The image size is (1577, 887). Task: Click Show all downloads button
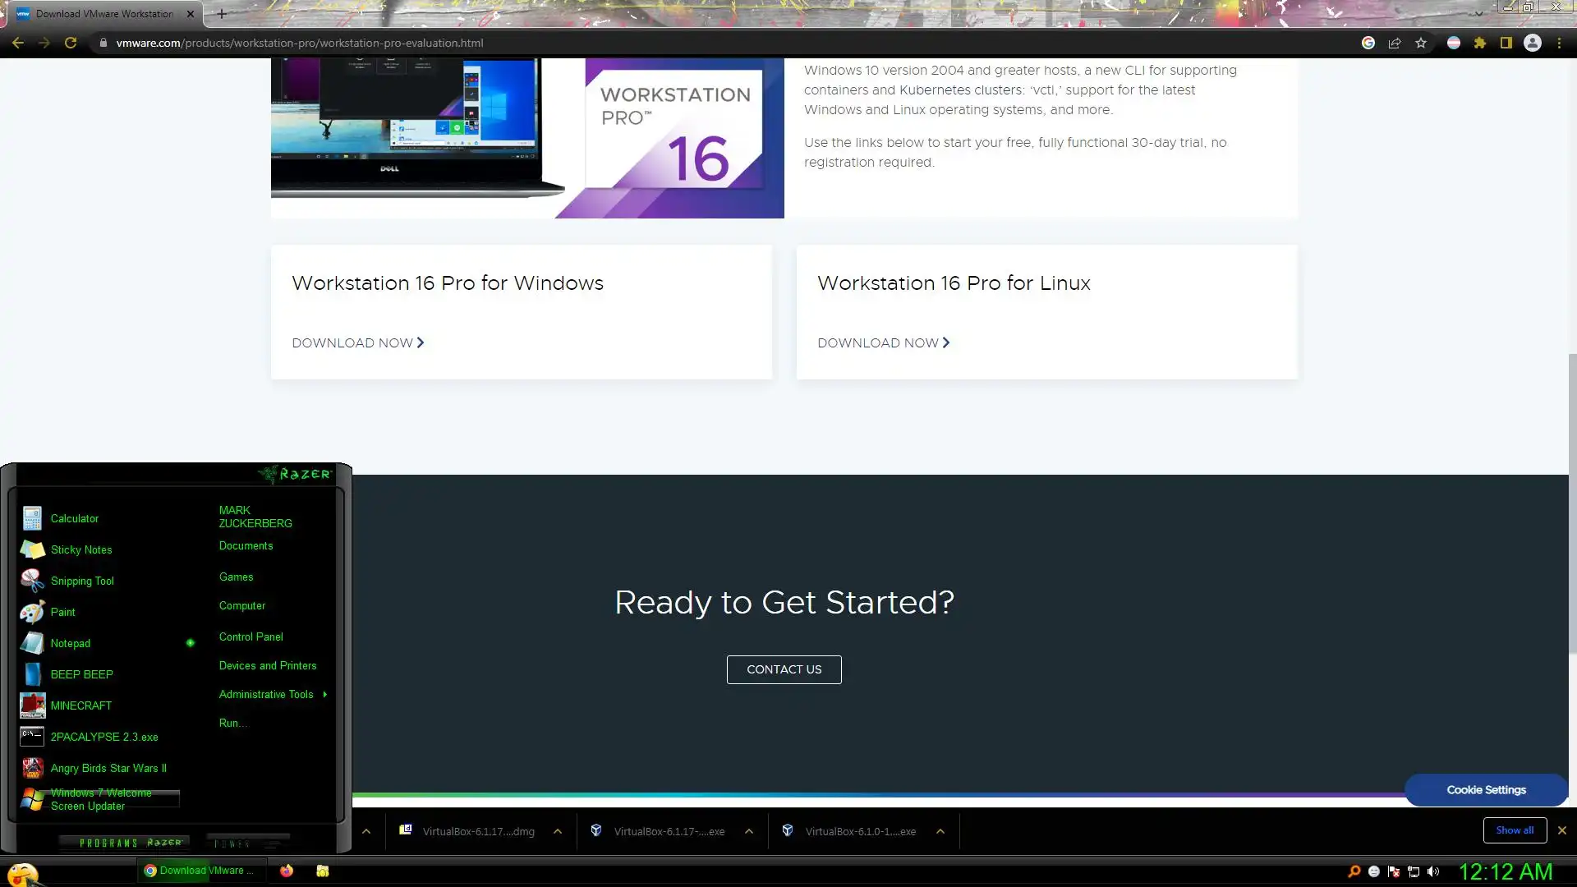(1515, 830)
